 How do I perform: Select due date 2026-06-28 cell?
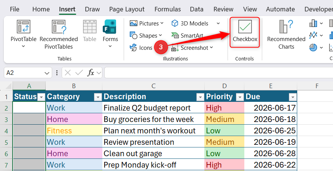click(x=271, y=154)
